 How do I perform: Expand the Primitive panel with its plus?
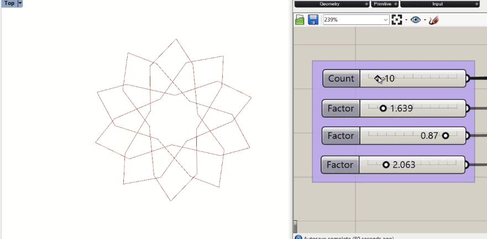(x=396, y=4)
